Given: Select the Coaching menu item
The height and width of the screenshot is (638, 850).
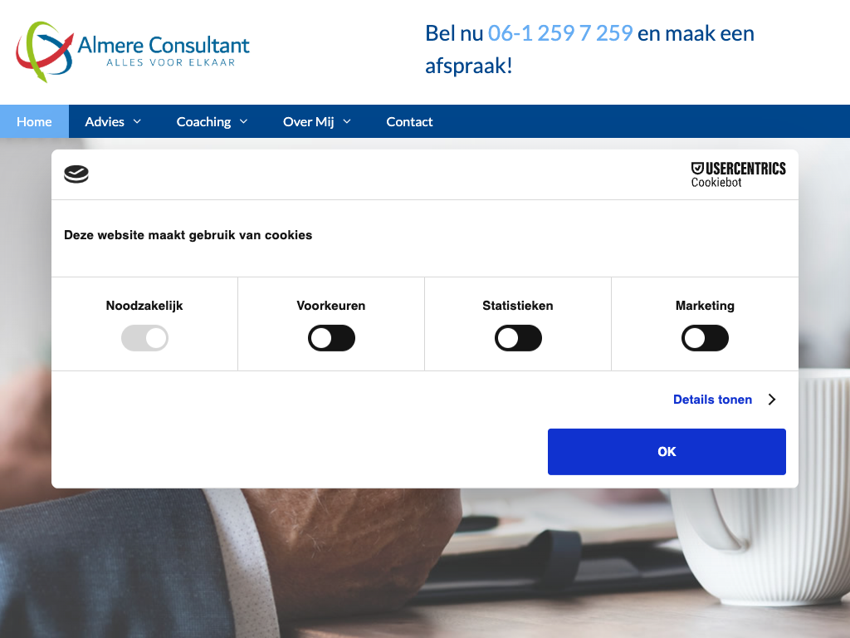Looking at the screenshot, I should pyautogui.click(x=203, y=121).
